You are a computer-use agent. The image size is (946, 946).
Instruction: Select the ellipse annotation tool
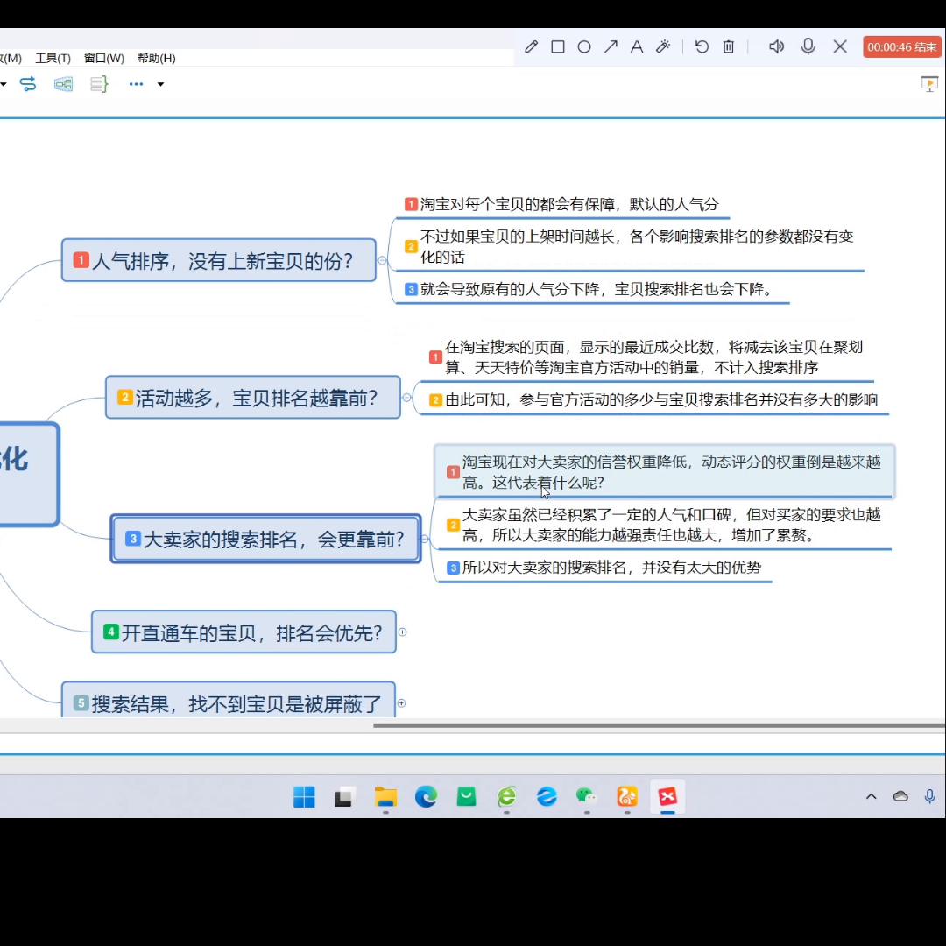tap(584, 46)
